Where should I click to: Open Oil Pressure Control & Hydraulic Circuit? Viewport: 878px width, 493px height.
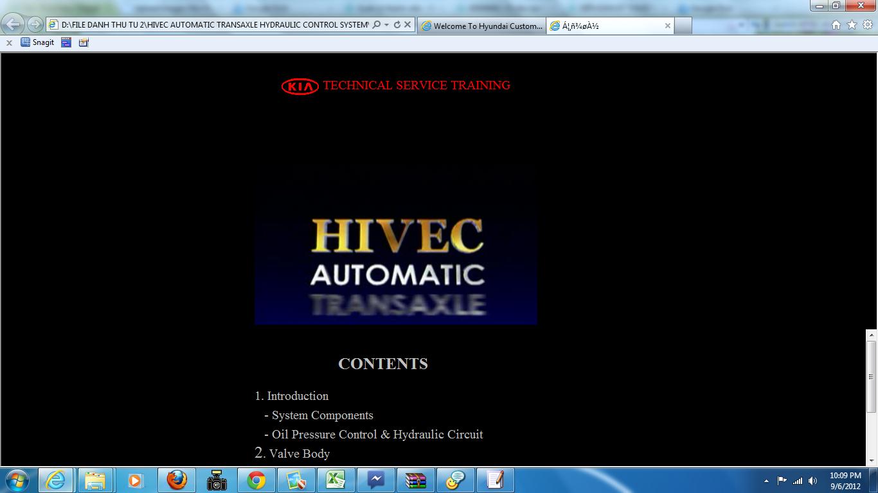click(373, 434)
